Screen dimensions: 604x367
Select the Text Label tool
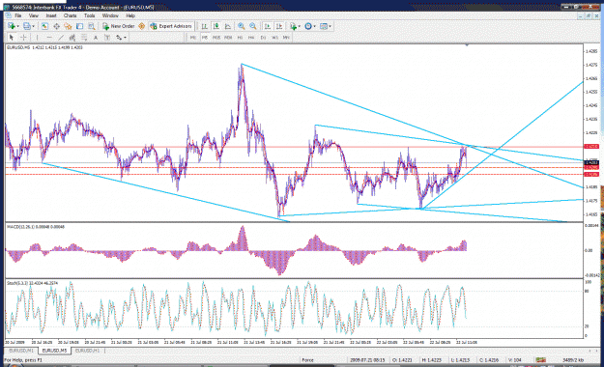(x=107, y=38)
